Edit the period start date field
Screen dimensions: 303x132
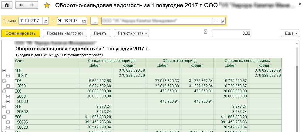click(x=31, y=21)
